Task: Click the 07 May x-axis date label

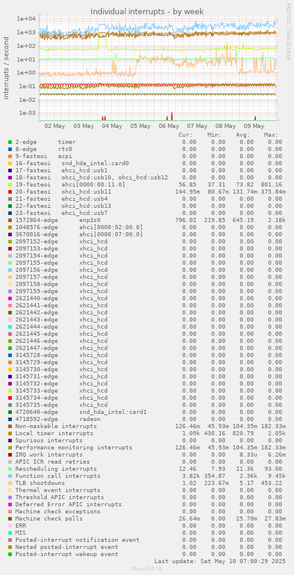Action: pyautogui.click(x=197, y=126)
